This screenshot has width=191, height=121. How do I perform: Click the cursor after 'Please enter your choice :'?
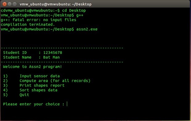pyautogui.click(x=67, y=104)
